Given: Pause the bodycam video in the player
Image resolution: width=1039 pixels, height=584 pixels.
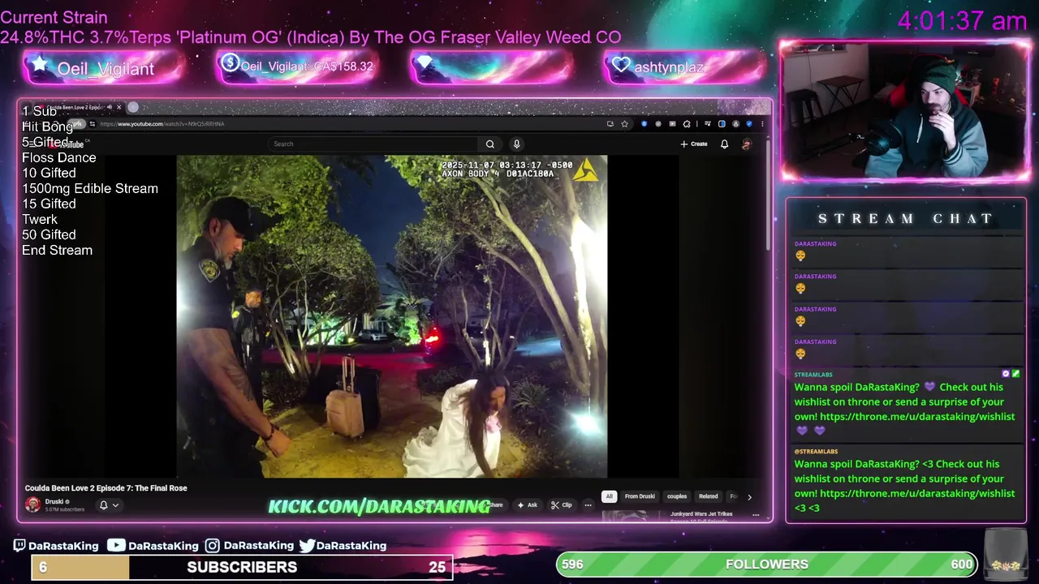Looking at the screenshot, I should (391, 316).
